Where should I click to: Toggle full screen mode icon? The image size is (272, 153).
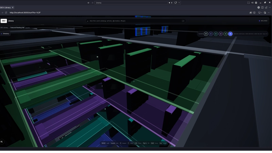(249, 3)
